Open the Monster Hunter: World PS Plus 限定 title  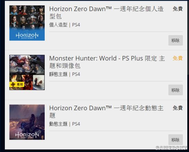pyautogui.click(x=107, y=62)
